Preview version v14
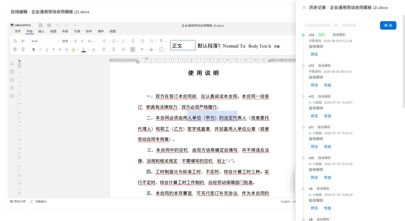405x221 pixels. tap(314, 54)
